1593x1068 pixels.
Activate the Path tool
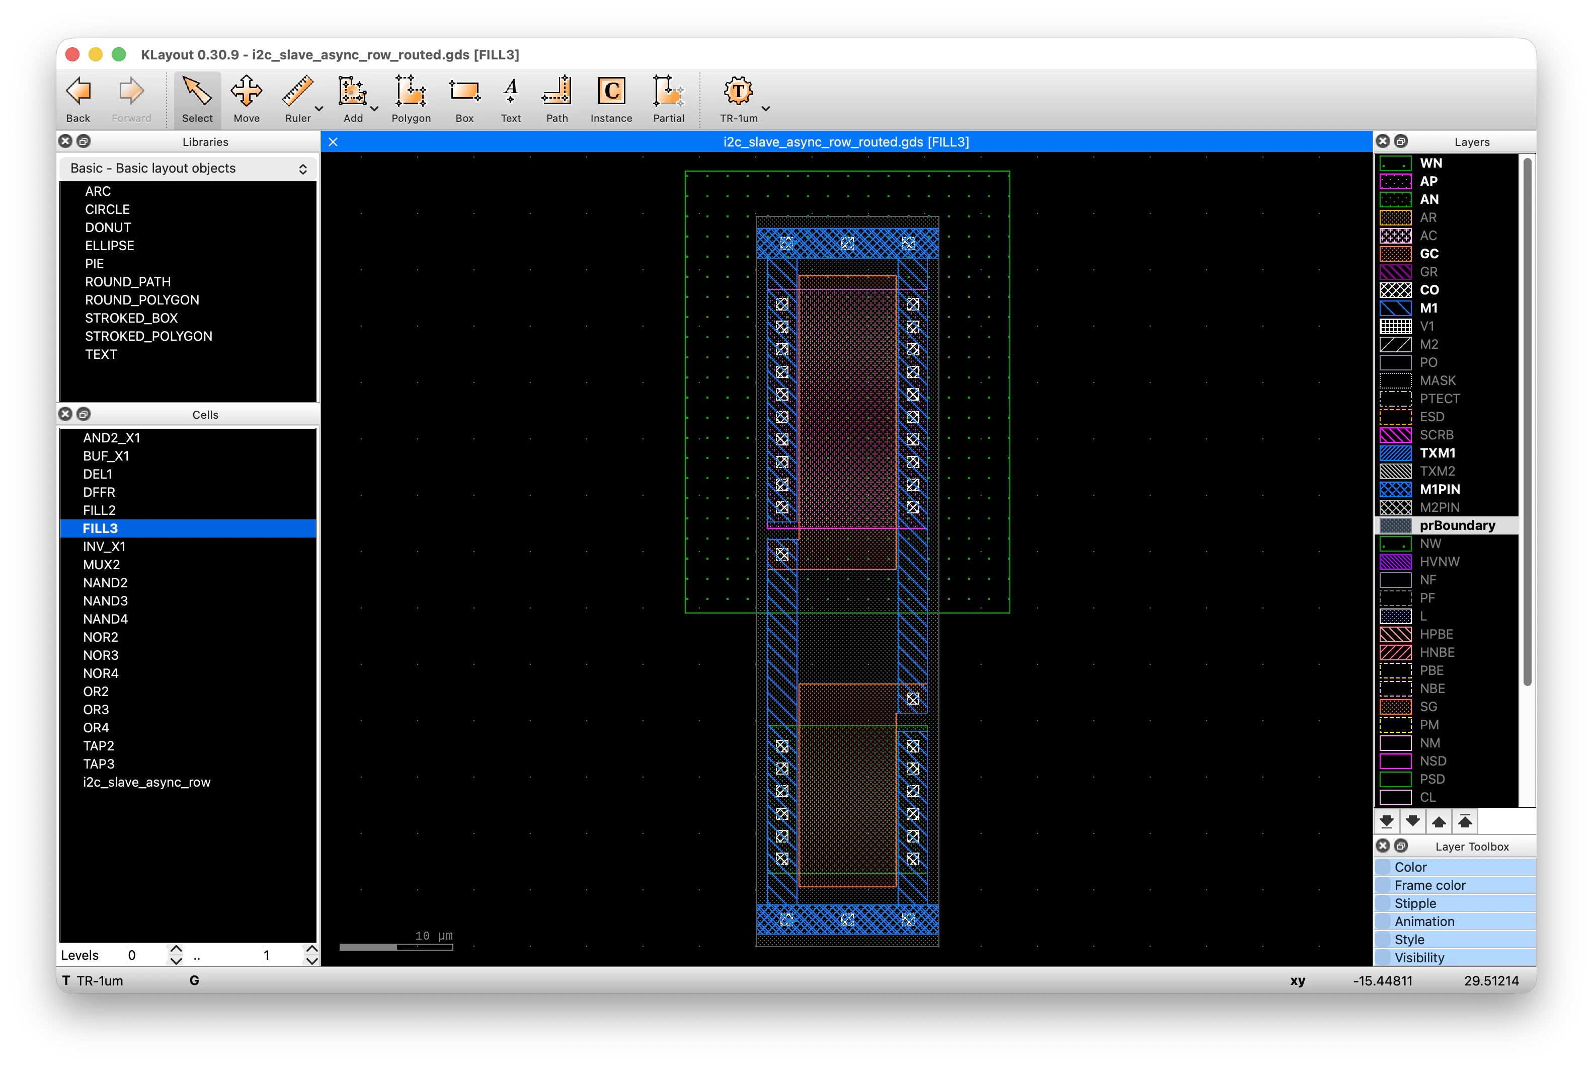click(x=557, y=100)
